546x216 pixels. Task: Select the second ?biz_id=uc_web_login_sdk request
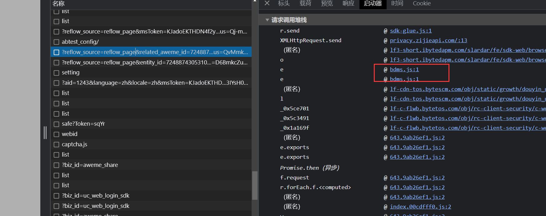[151, 206]
